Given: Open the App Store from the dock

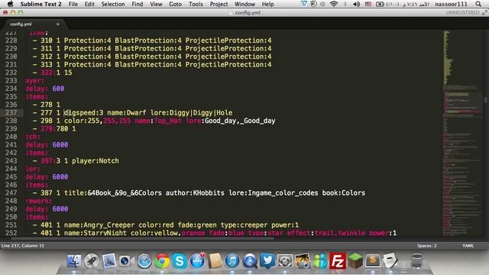Looking at the screenshot, I should 197,260.
